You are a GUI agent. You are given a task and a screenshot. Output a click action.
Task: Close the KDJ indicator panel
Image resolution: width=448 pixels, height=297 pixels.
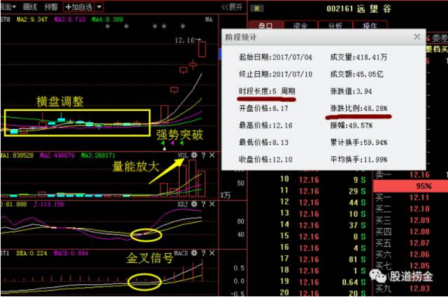pyautogui.click(x=211, y=205)
